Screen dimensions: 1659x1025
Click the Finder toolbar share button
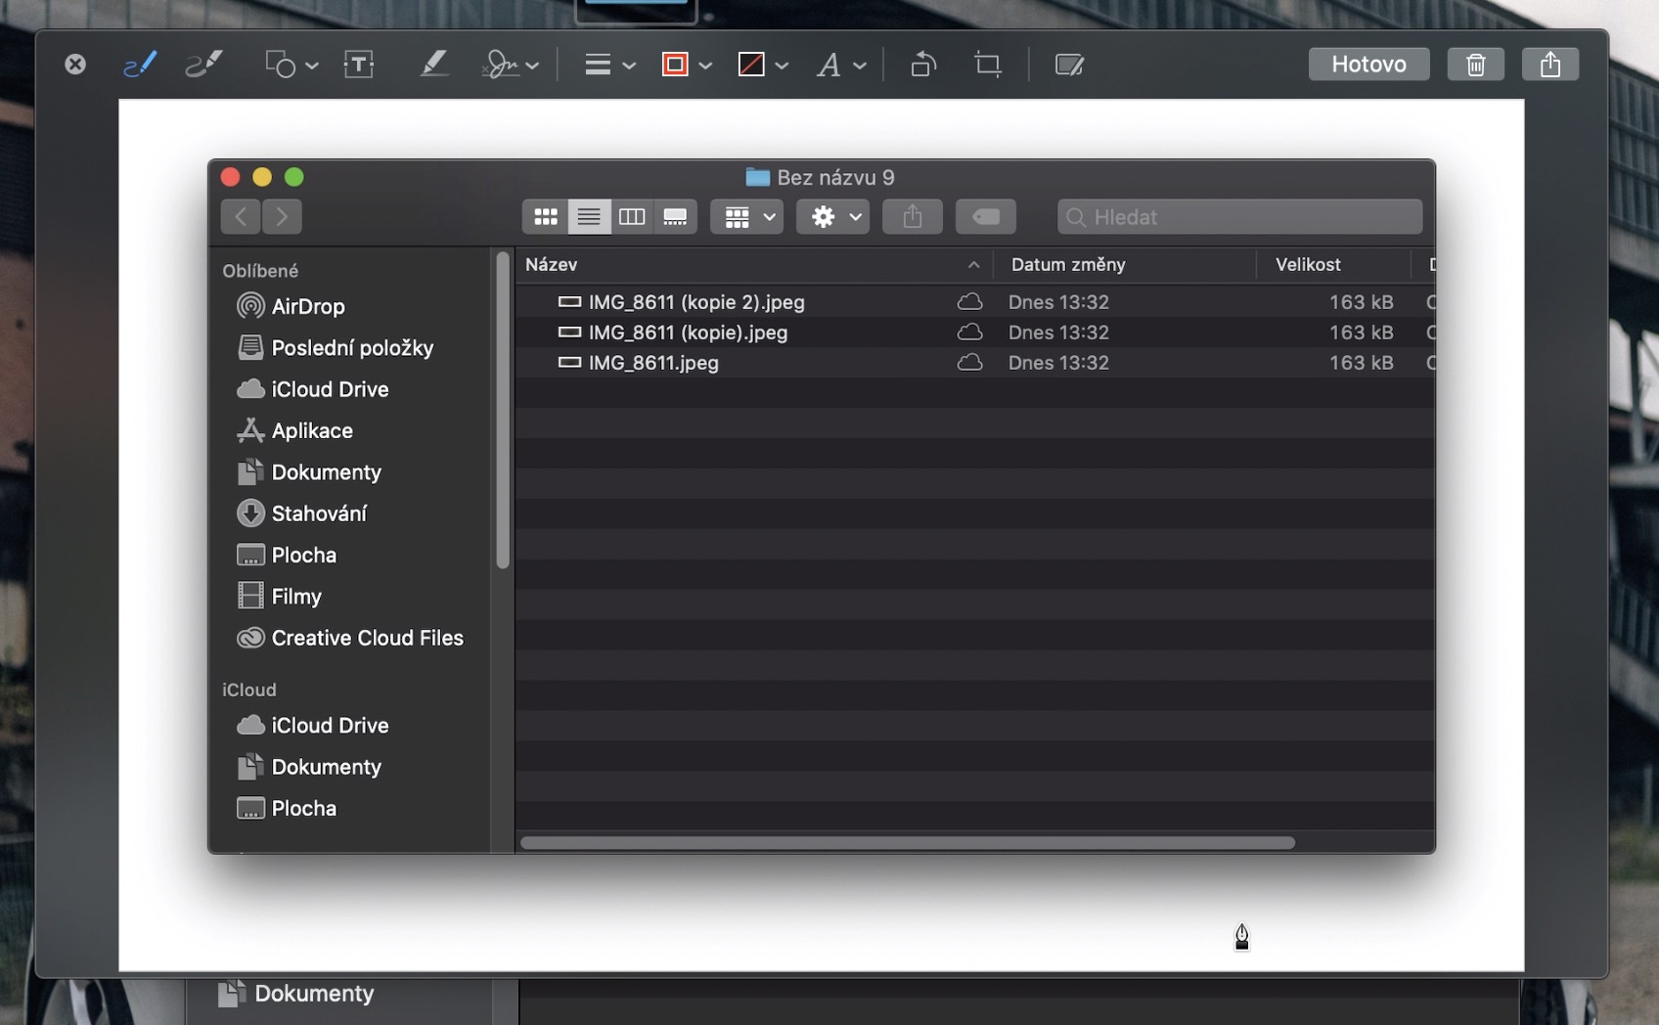click(x=913, y=216)
